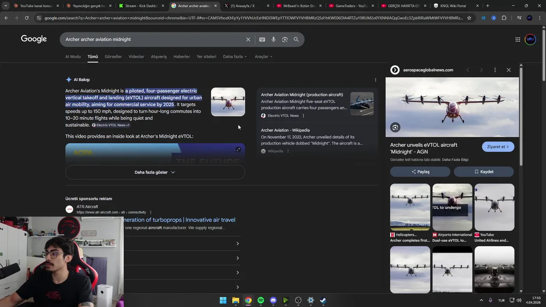Open Google Lens image search icon
Viewport: 546px width, 307px height.
[x=285, y=39]
